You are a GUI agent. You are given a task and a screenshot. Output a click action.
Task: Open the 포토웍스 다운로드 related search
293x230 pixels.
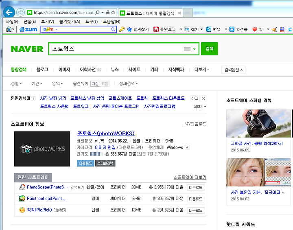pyautogui.click(x=168, y=98)
